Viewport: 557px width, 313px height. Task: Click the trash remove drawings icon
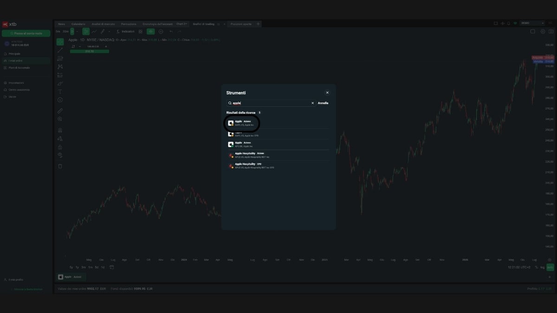pos(60,166)
